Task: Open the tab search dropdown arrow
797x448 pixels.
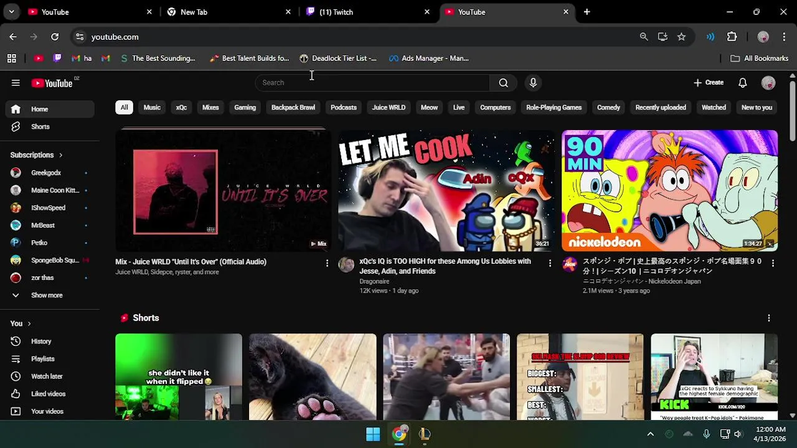Action: (11, 12)
